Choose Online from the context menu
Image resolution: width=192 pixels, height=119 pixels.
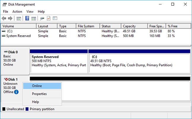tap(42, 86)
